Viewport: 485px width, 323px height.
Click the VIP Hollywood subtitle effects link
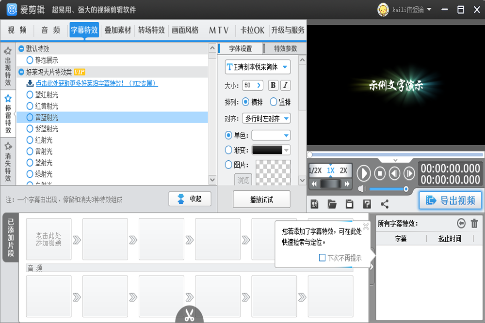point(97,83)
